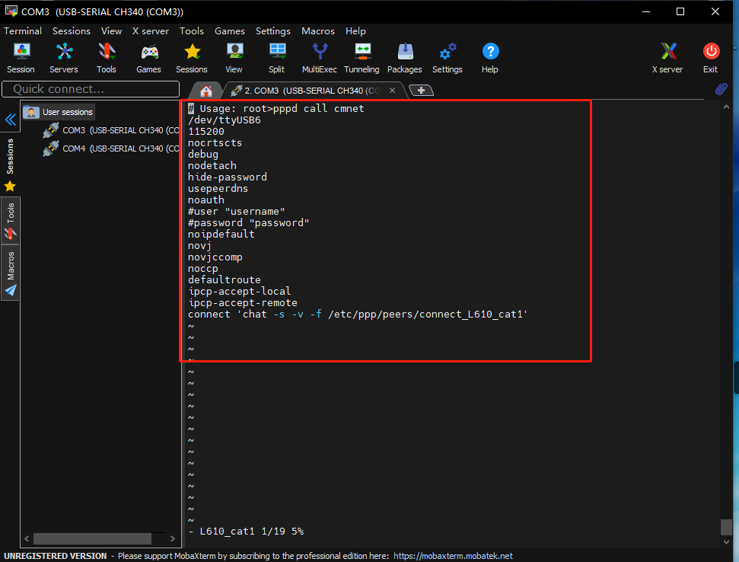The height and width of the screenshot is (562, 739).
Task: Open the Macros menu
Action: pyautogui.click(x=317, y=31)
